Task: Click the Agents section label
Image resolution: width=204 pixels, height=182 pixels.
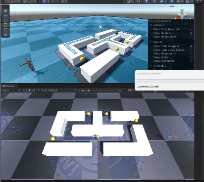Action: (x=157, y=42)
